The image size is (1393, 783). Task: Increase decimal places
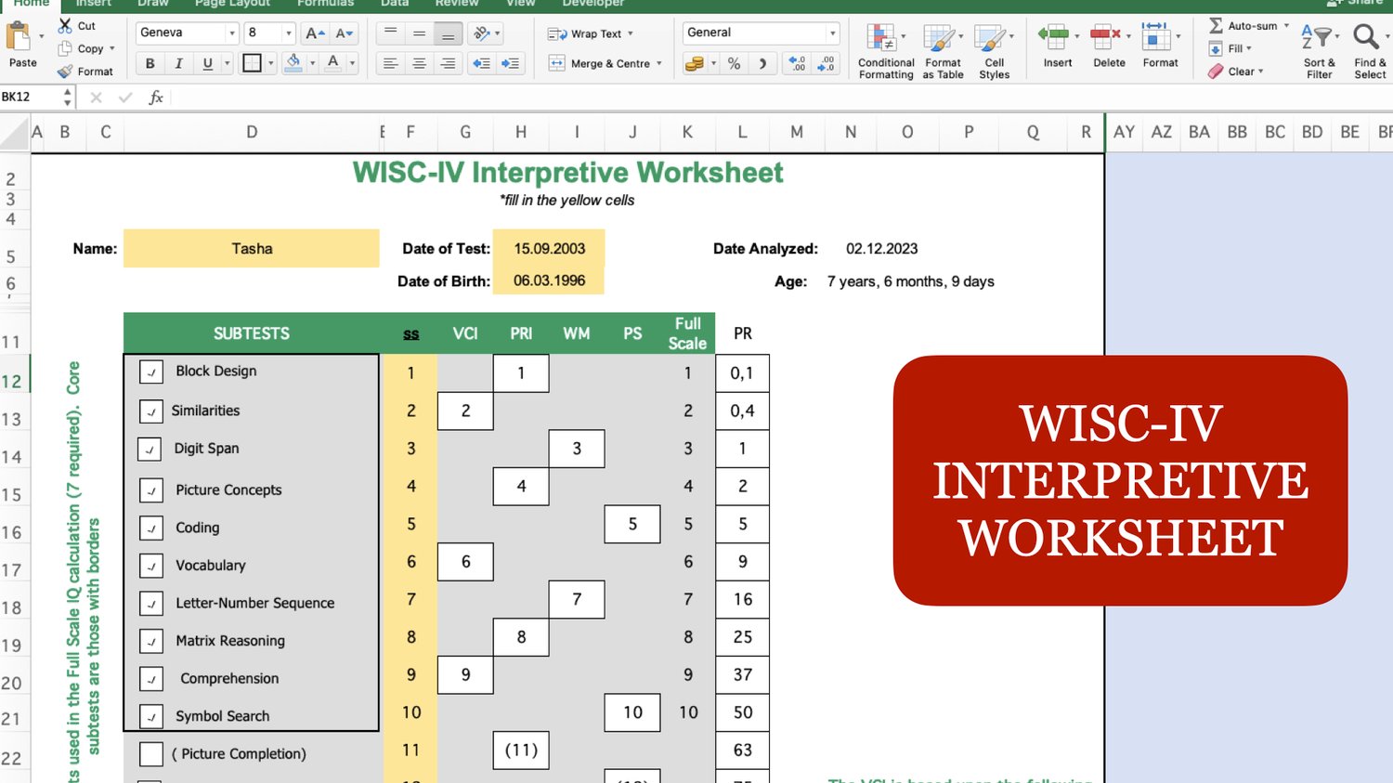click(x=797, y=63)
